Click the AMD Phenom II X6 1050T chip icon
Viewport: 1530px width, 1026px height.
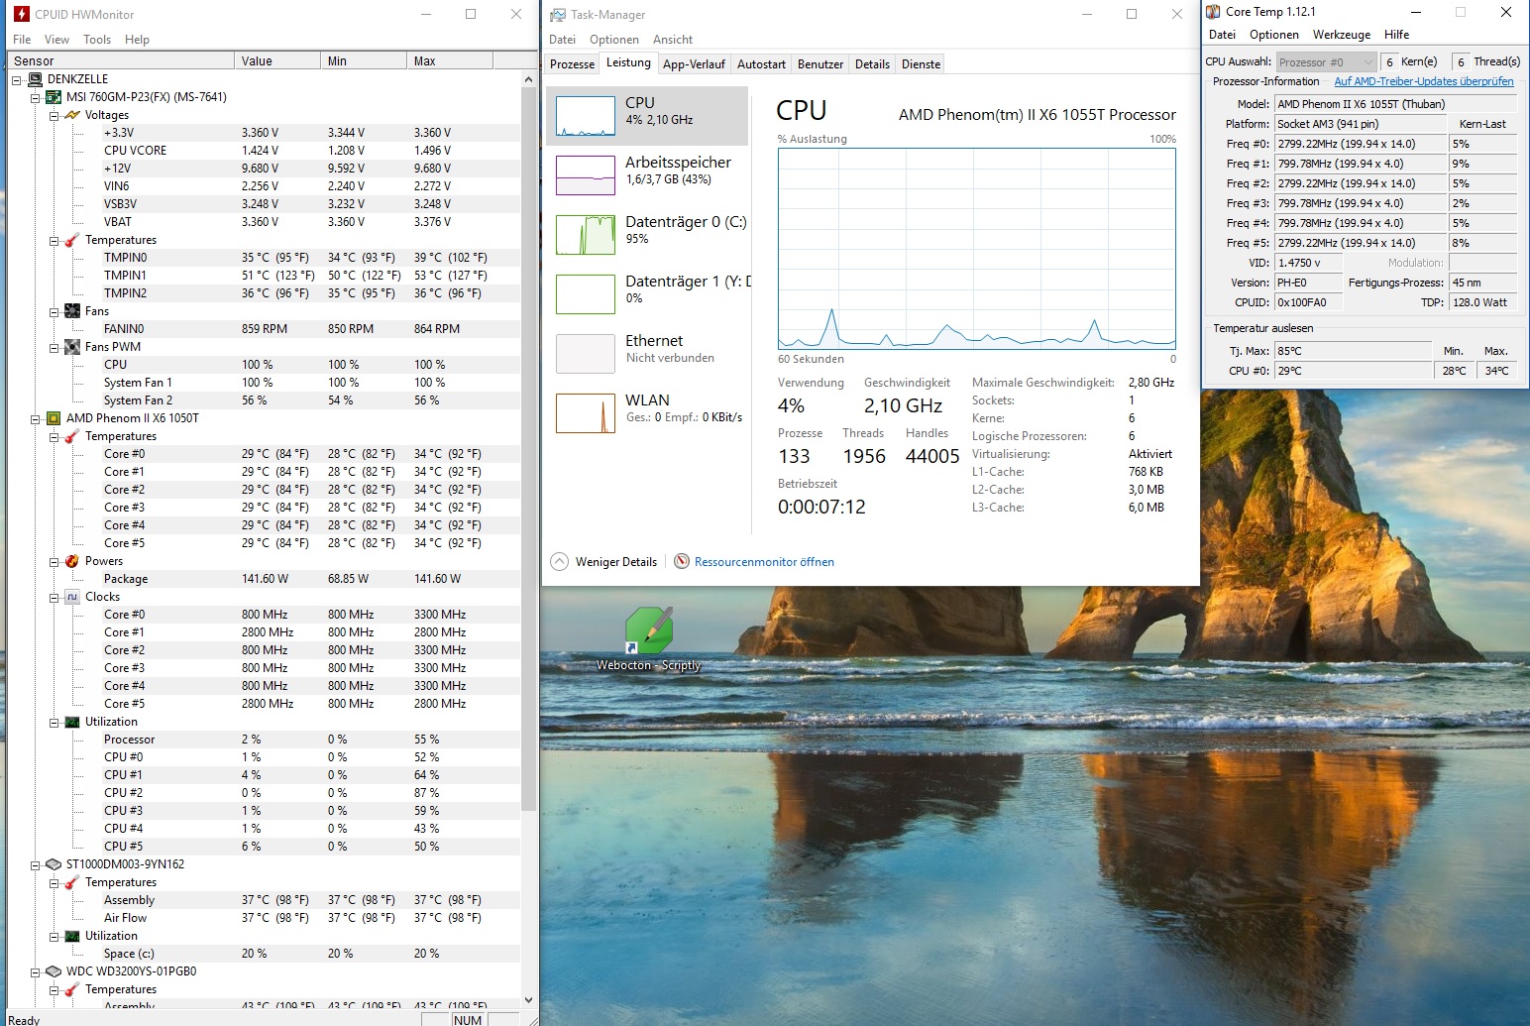55,418
